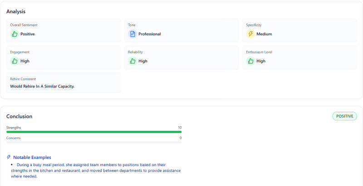
Task: Click the lightning icon beside Notable Examples
Action: pos(9,157)
